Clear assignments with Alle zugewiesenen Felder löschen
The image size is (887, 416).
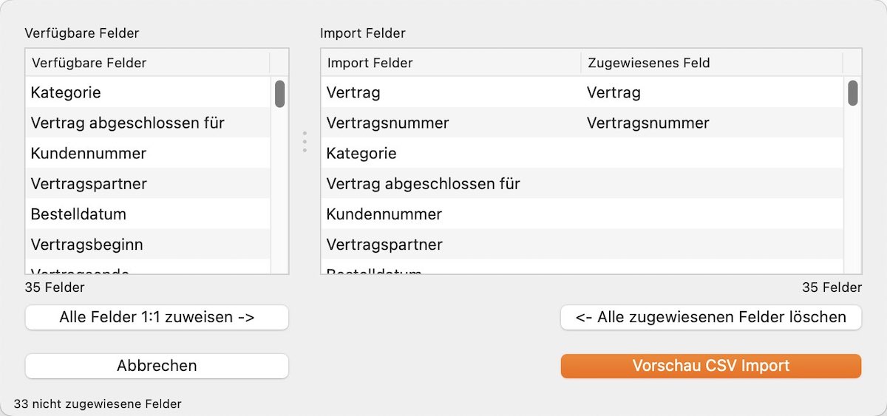pos(710,318)
